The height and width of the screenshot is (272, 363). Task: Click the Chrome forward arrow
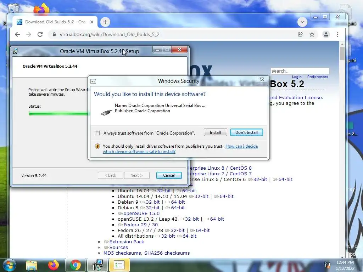(x=28, y=34)
